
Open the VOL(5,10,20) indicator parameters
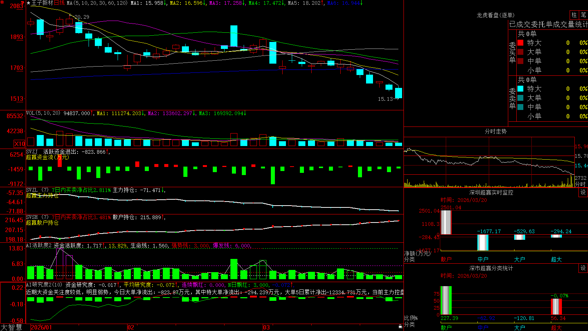coord(43,113)
